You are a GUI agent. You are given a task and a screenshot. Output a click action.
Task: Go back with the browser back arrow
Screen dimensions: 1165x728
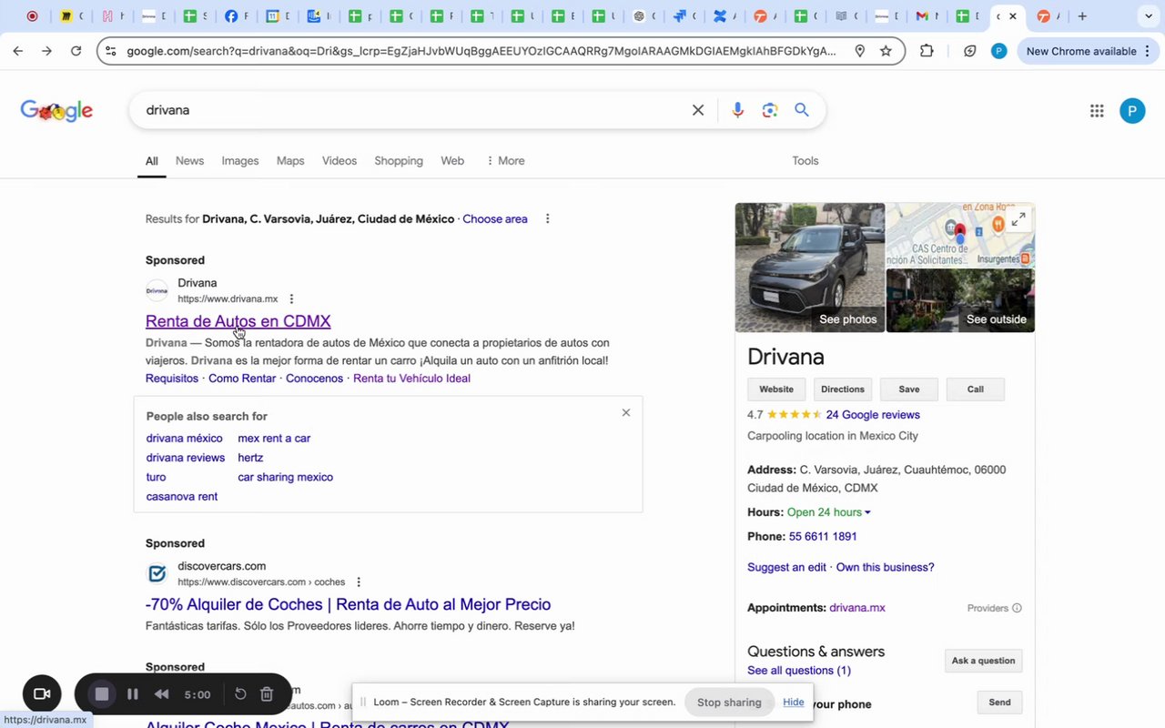(18, 51)
